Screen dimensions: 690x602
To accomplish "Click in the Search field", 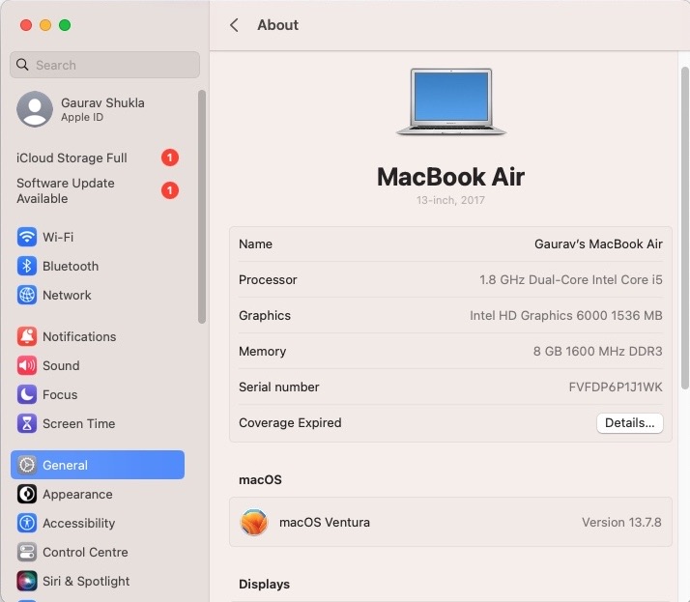I will click(x=104, y=65).
